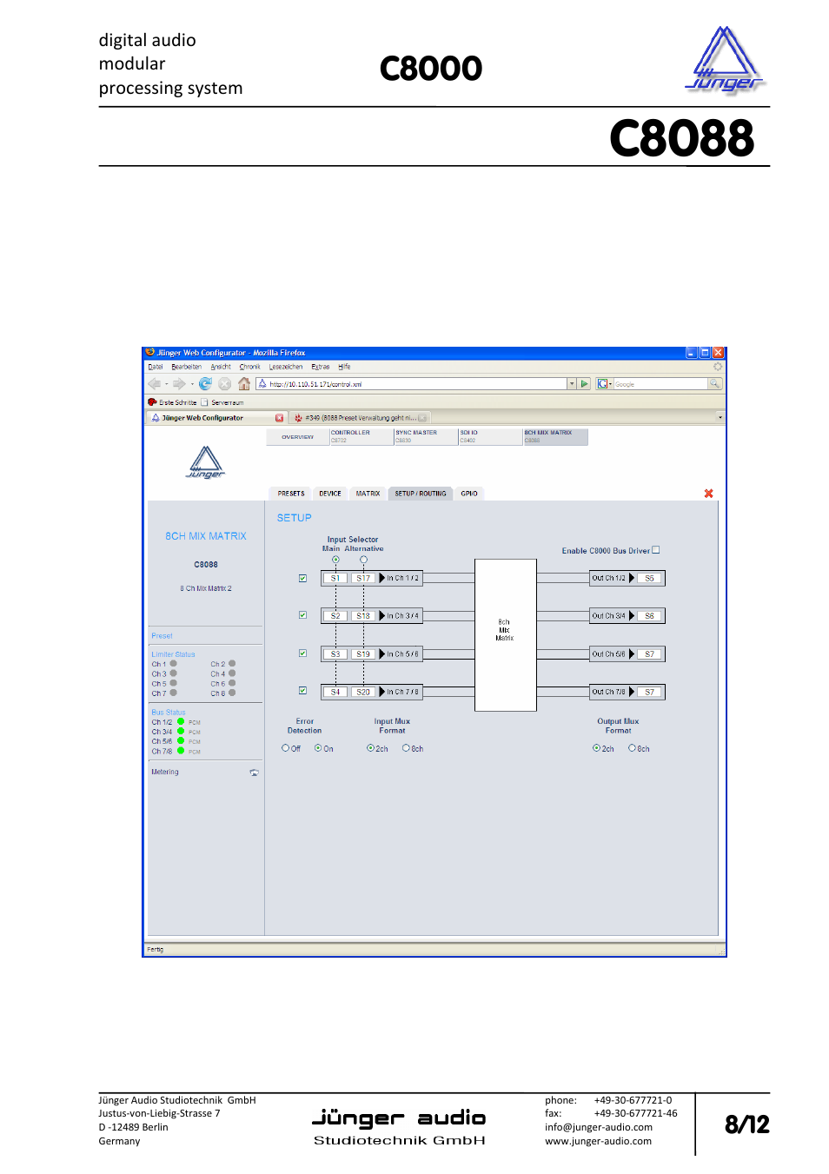The width and height of the screenshot is (829, 1174).
Task: Open the Datei menu
Action: point(156,367)
